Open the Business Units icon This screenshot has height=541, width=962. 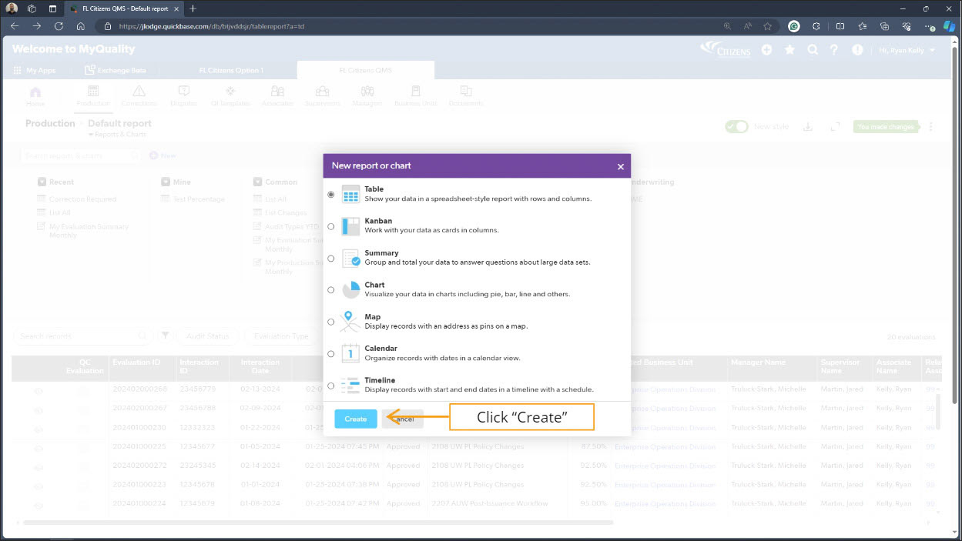point(416,92)
